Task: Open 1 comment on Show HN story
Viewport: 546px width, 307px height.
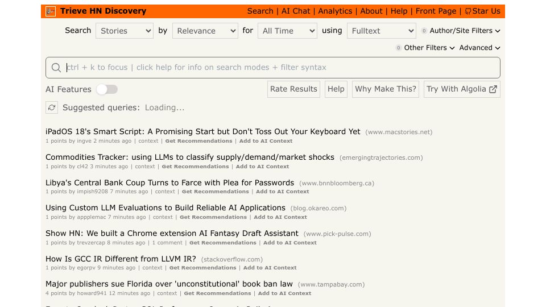Action: (167, 243)
